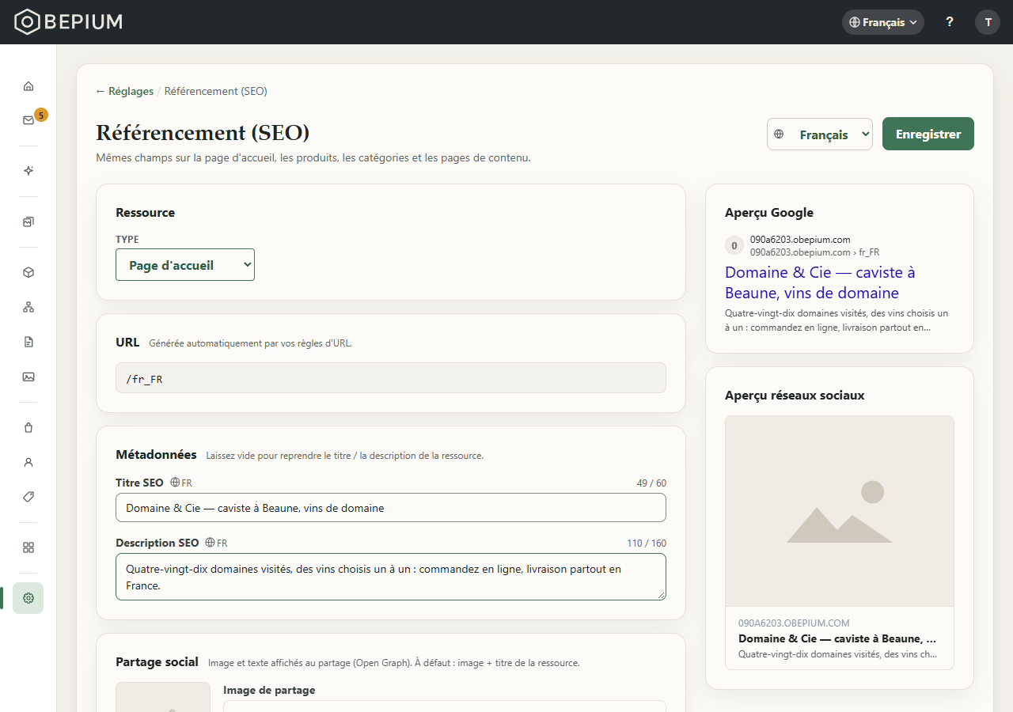The width and height of the screenshot is (1013, 712).
Task: Go back to Réglages via breadcrumb
Action: click(125, 91)
